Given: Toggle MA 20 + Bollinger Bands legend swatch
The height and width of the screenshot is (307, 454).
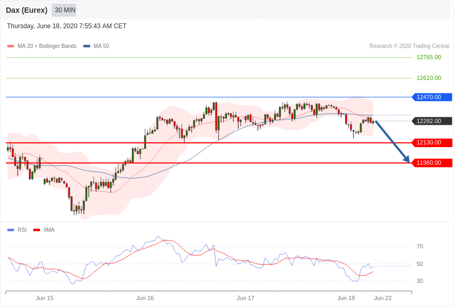Looking at the screenshot, I should [11, 46].
